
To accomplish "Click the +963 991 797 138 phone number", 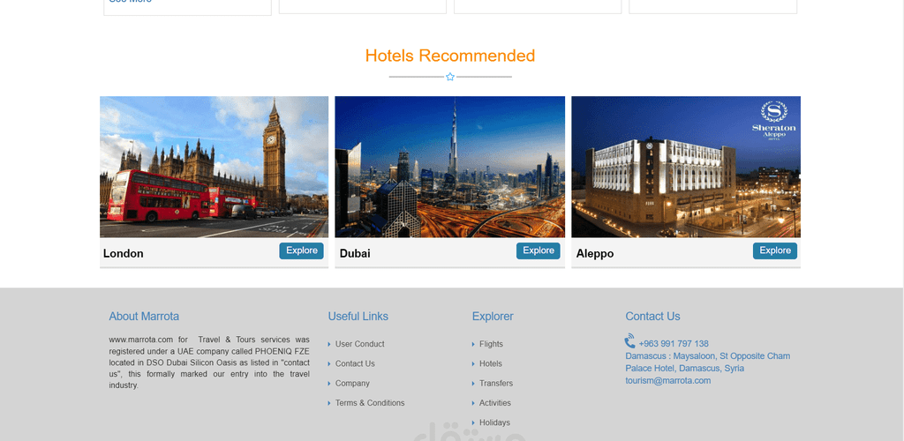I will point(674,344).
